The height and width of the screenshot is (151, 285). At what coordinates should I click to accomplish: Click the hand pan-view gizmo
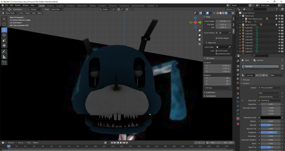tap(199, 35)
